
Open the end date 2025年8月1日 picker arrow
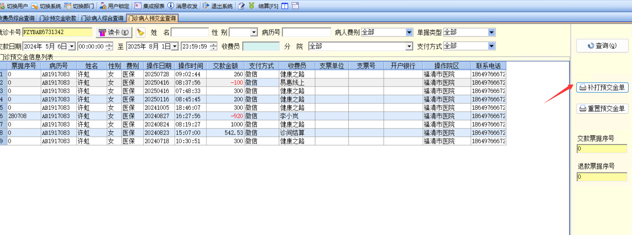point(175,46)
